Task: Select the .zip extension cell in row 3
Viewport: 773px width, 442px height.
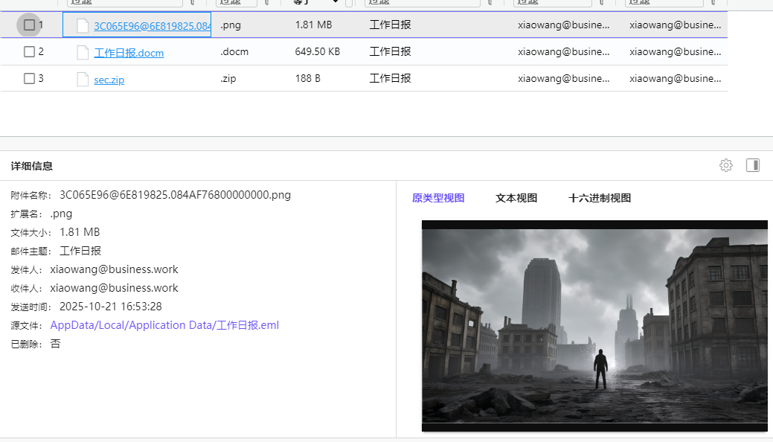Action: (228, 79)
